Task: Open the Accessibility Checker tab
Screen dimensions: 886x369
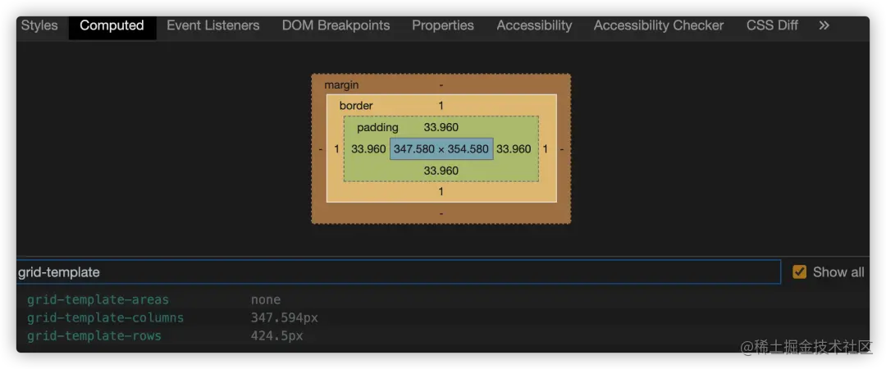Action: [x=659, y=25]
